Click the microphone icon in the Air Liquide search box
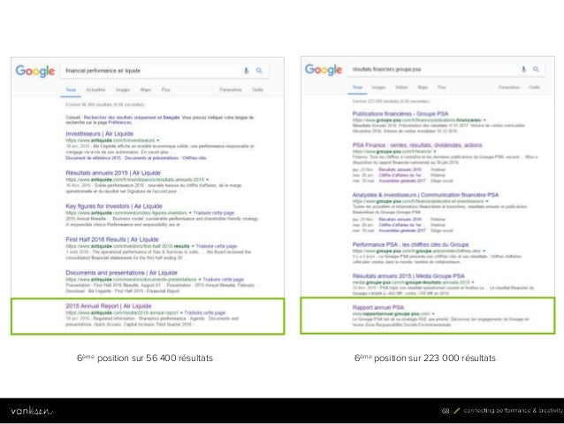564x424 pixels. tap(246, 71)
